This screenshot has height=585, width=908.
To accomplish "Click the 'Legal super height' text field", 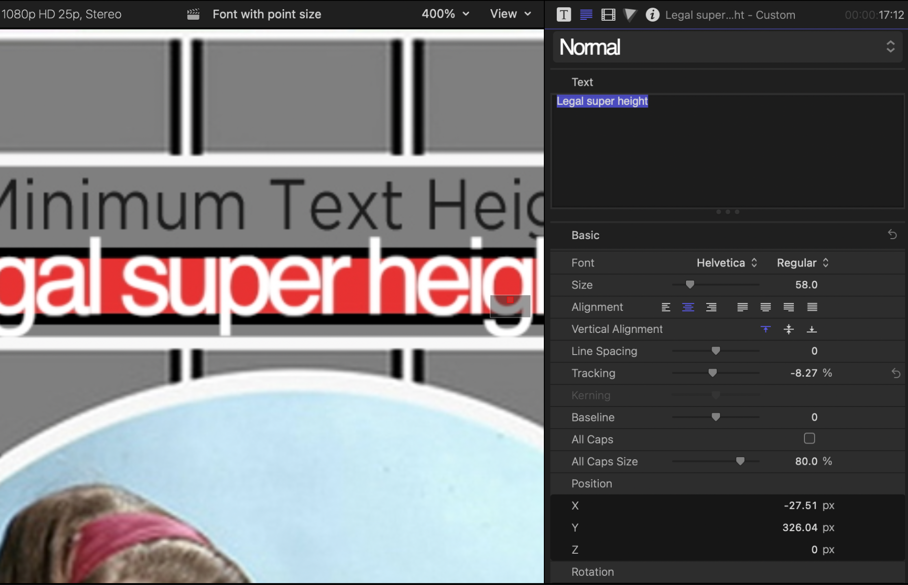I will tap(727, 151).
